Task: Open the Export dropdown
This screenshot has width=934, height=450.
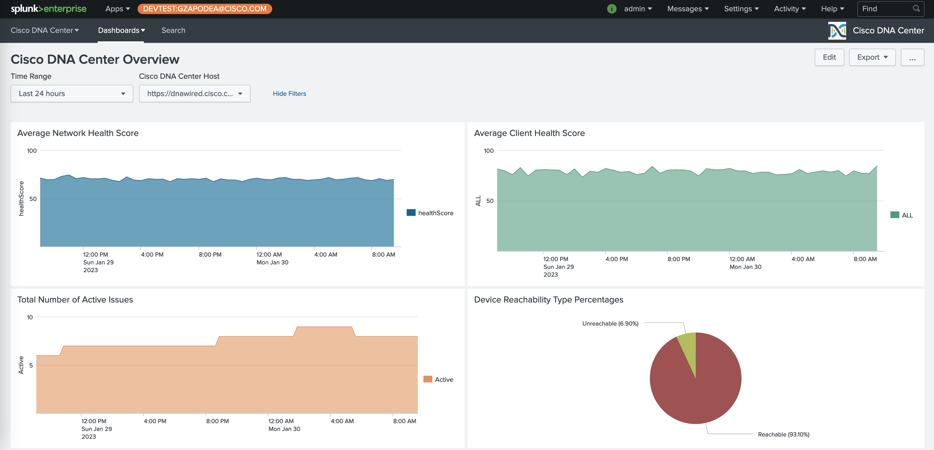Action: click(872, 57)
